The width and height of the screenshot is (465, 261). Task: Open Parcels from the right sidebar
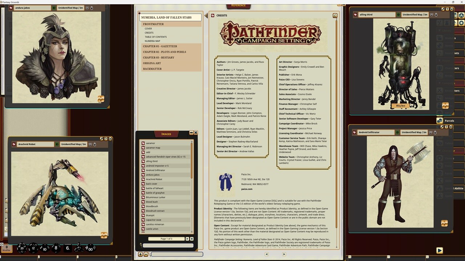[x=449, y=120]
